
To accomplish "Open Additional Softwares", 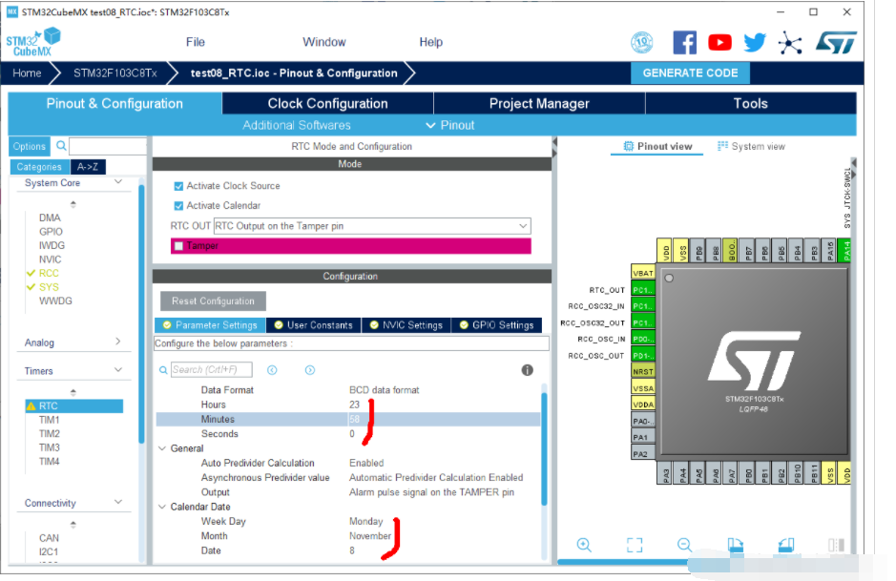I will pos(297,125).
